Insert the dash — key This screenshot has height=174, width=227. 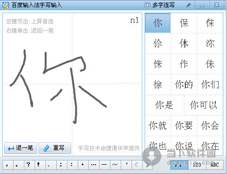(105, 165)
